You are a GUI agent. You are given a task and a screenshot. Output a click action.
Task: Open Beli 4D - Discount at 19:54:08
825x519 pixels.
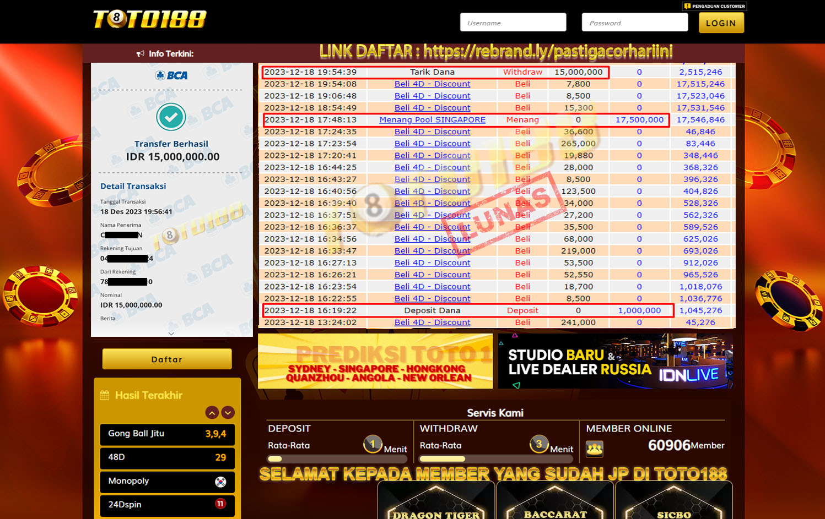[x=433, y=84]
